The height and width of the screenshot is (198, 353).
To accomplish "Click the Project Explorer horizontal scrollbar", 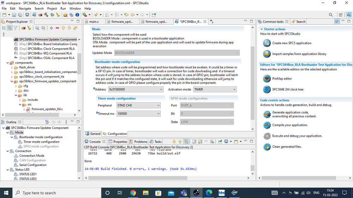I will (31, 115).
